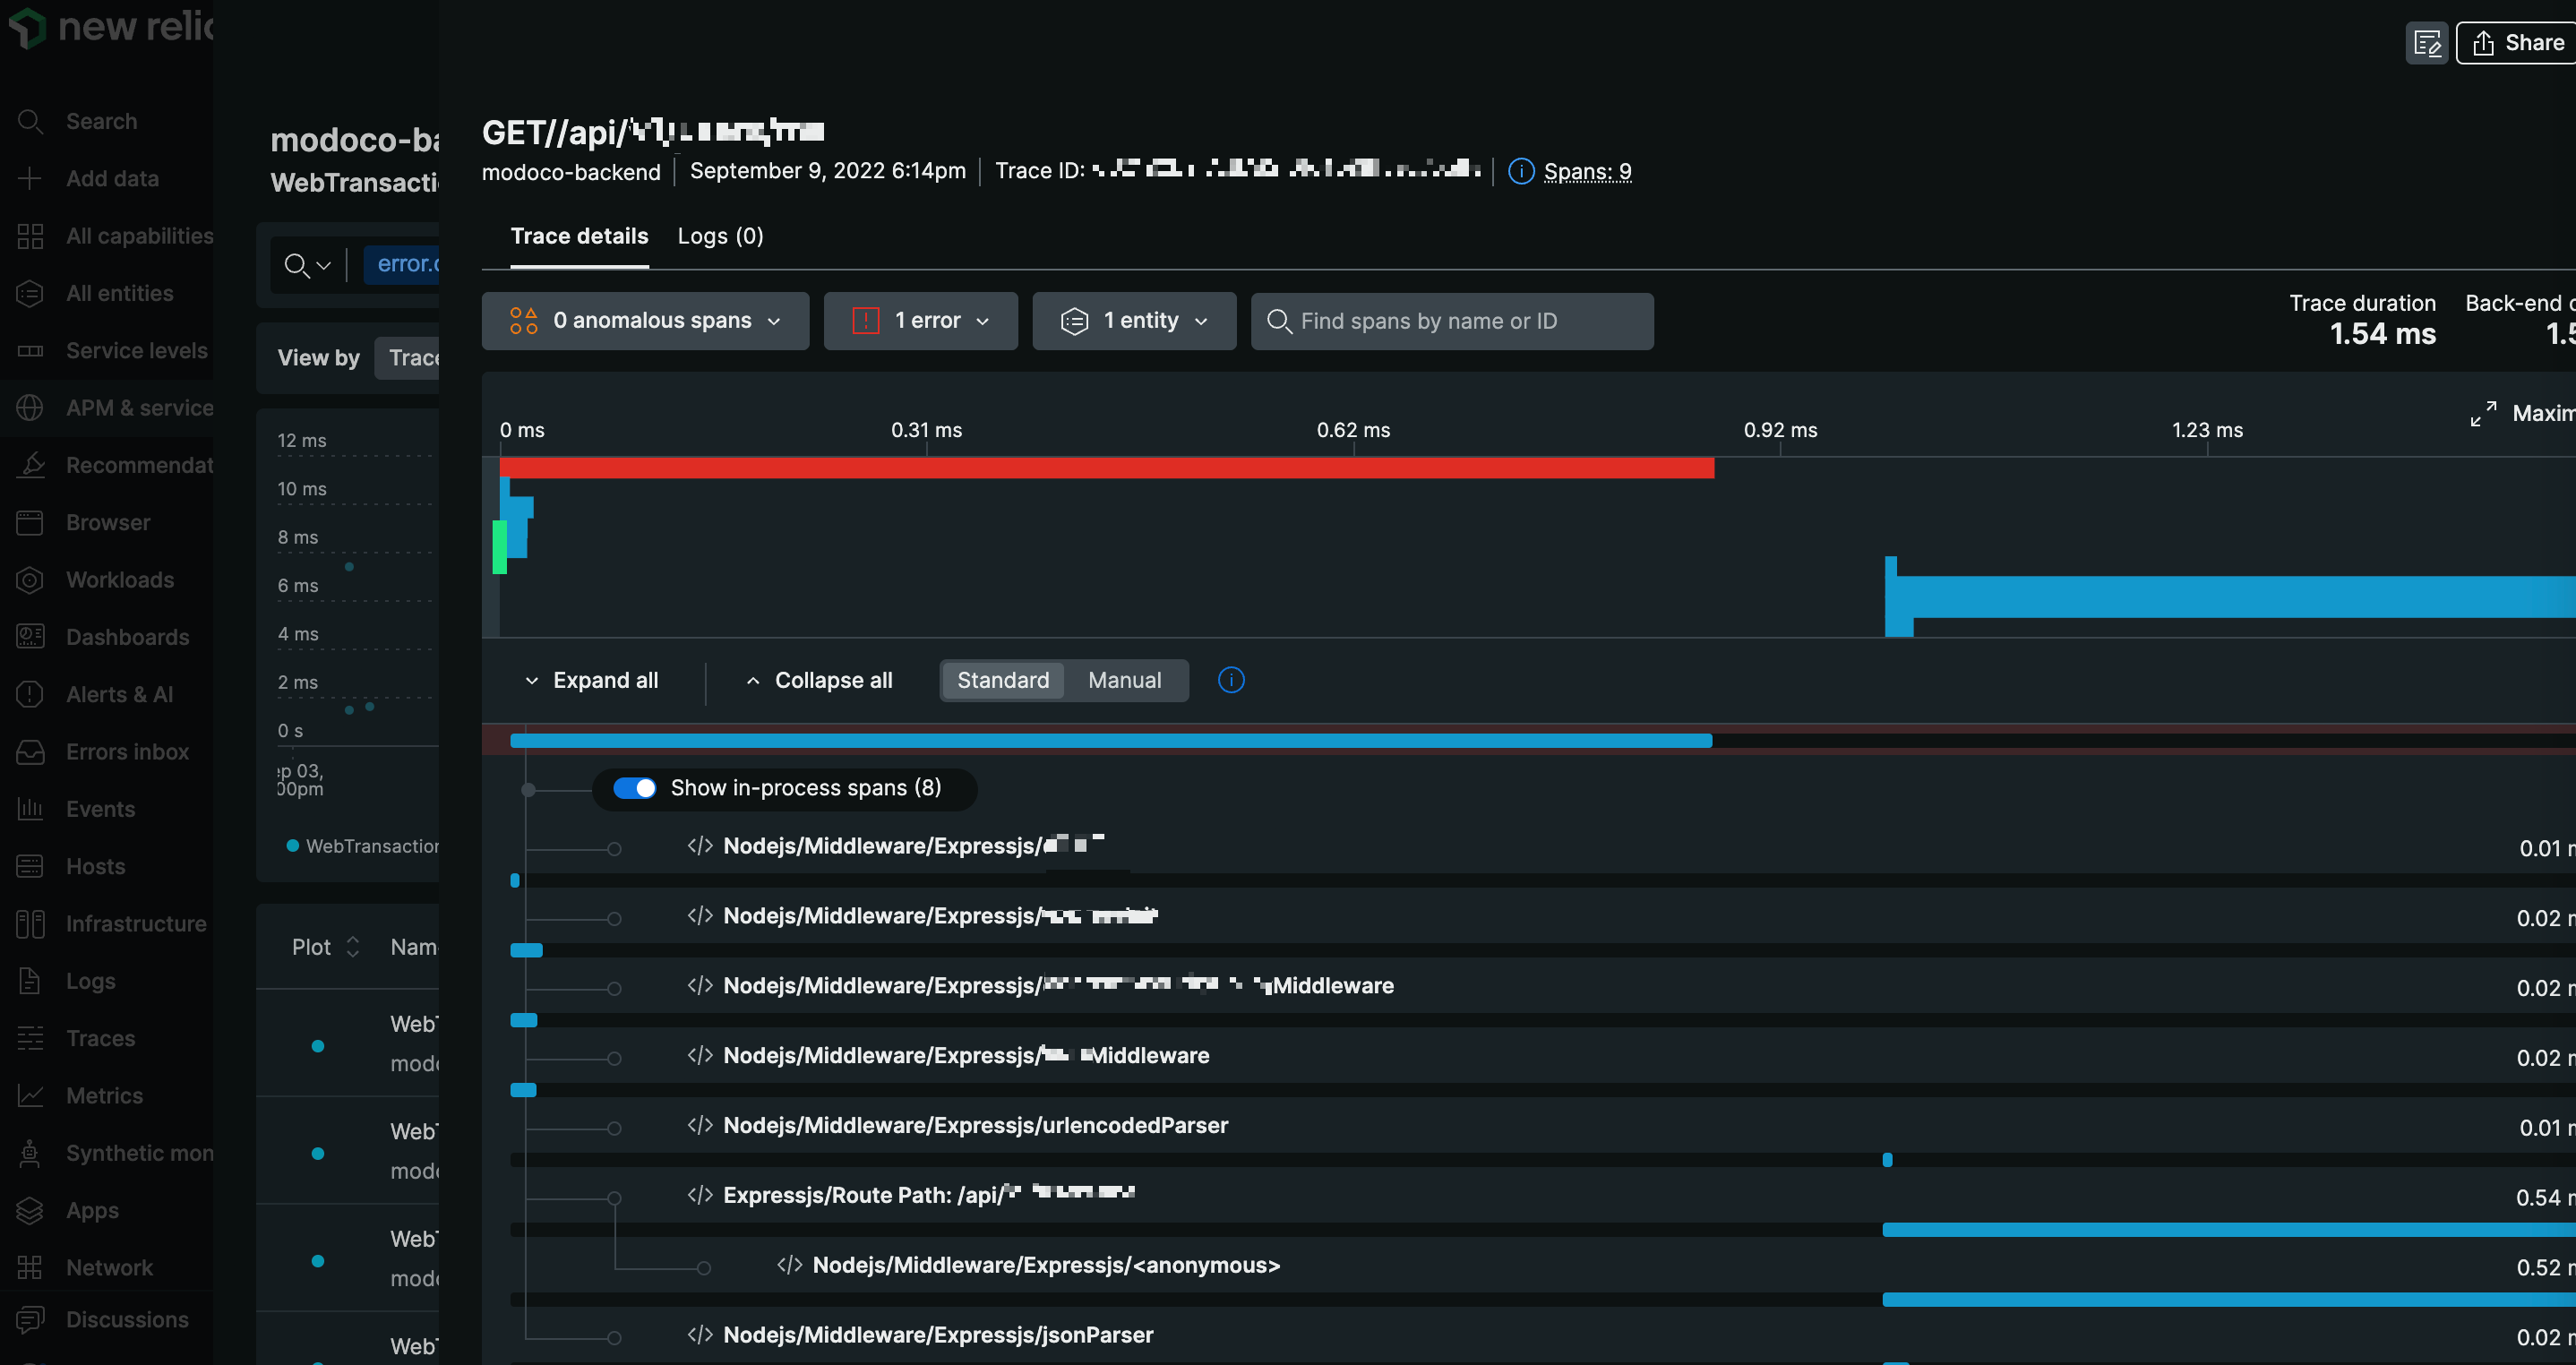Click the Share button
This screenshot has width=2576, height=1365.
(x=2518, y=43)
